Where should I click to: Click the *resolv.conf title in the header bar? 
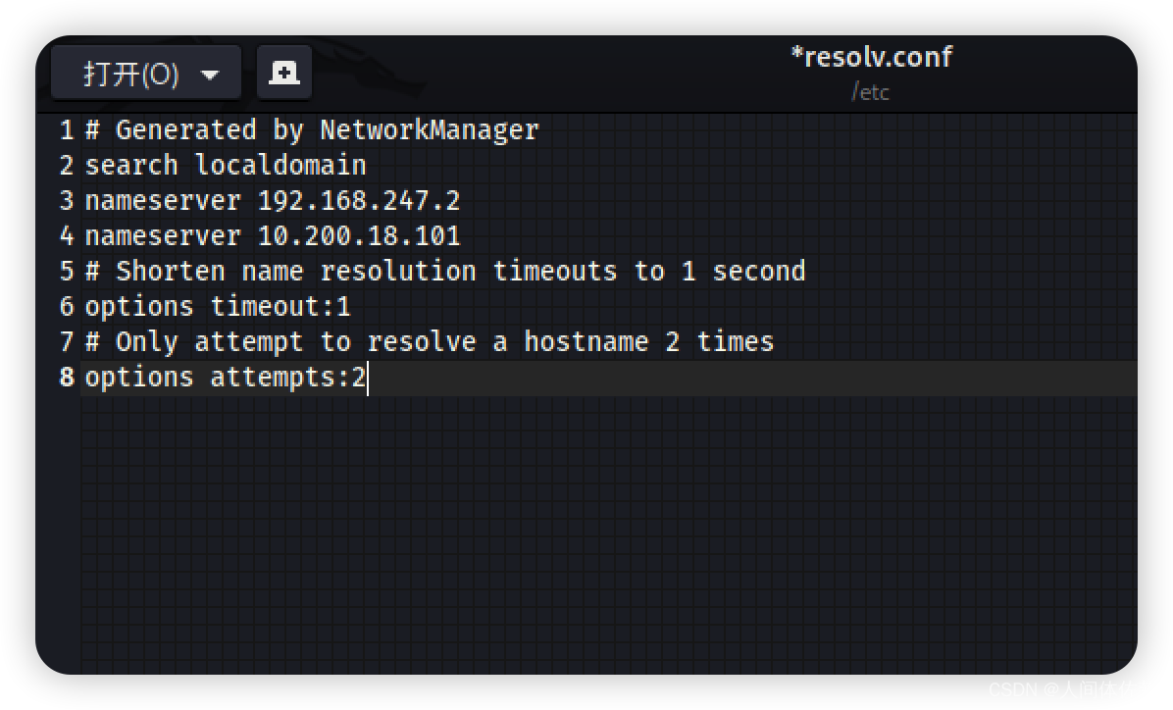click(871, 57)
